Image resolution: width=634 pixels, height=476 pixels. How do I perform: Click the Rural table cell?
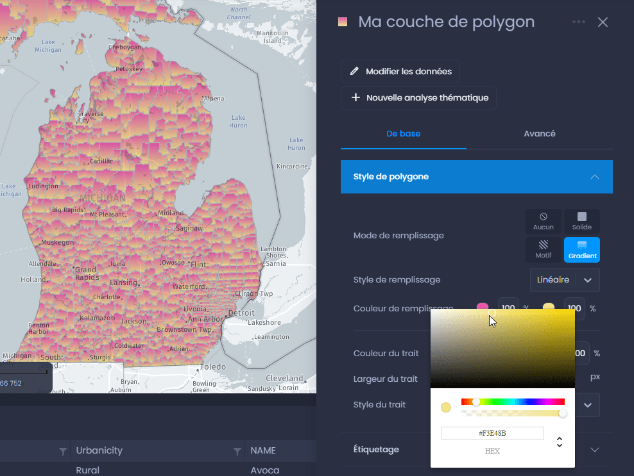point(88,470)
